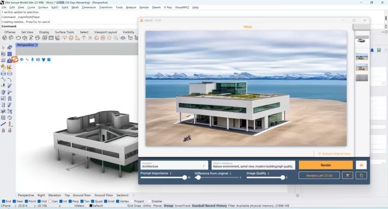
Task: Click the keyboard icon in Sogou input bar
Action: click(x=38, y=59)
